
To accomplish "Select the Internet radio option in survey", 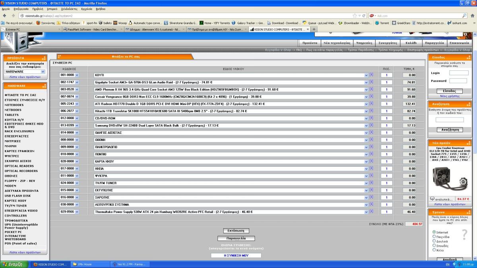I will pos(434,232).
